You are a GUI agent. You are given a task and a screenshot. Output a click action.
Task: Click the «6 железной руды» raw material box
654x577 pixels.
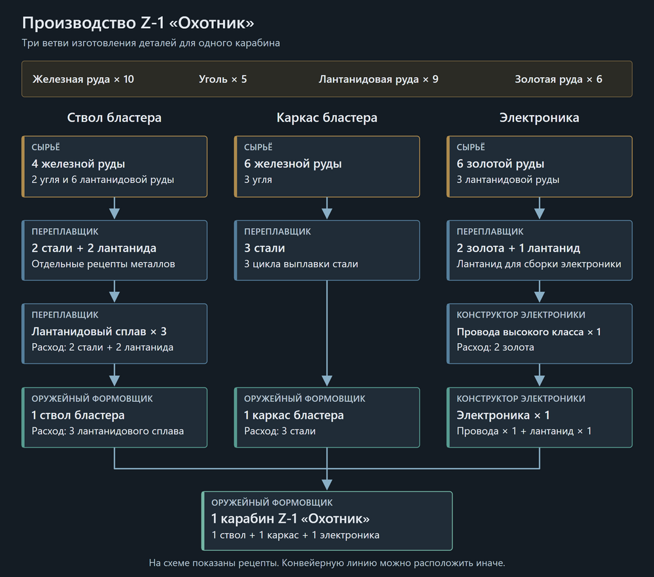click(x=327, y=166)
